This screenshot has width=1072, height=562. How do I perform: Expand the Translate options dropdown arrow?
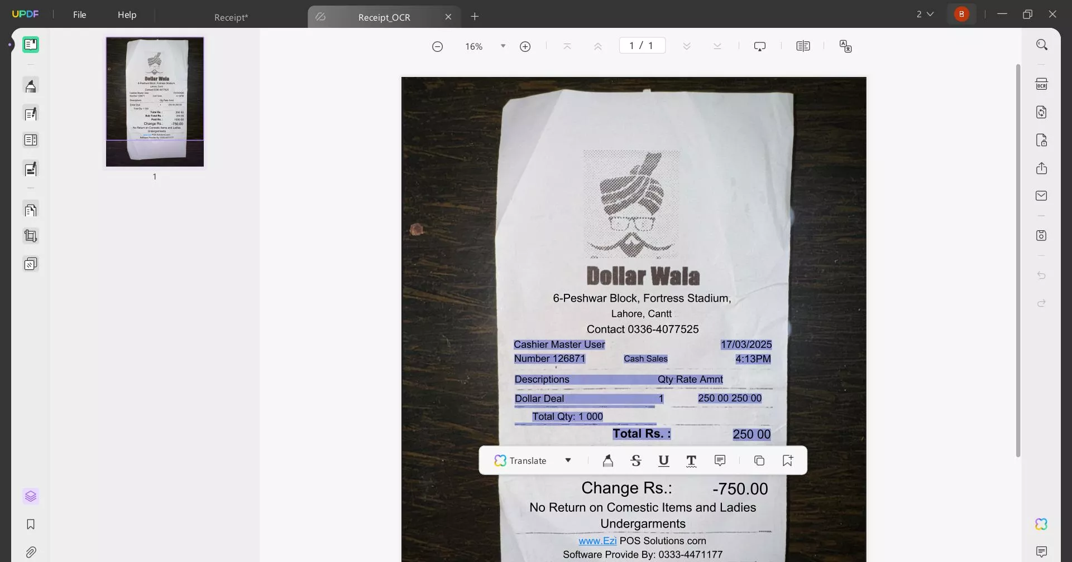[x=568, y=461]
